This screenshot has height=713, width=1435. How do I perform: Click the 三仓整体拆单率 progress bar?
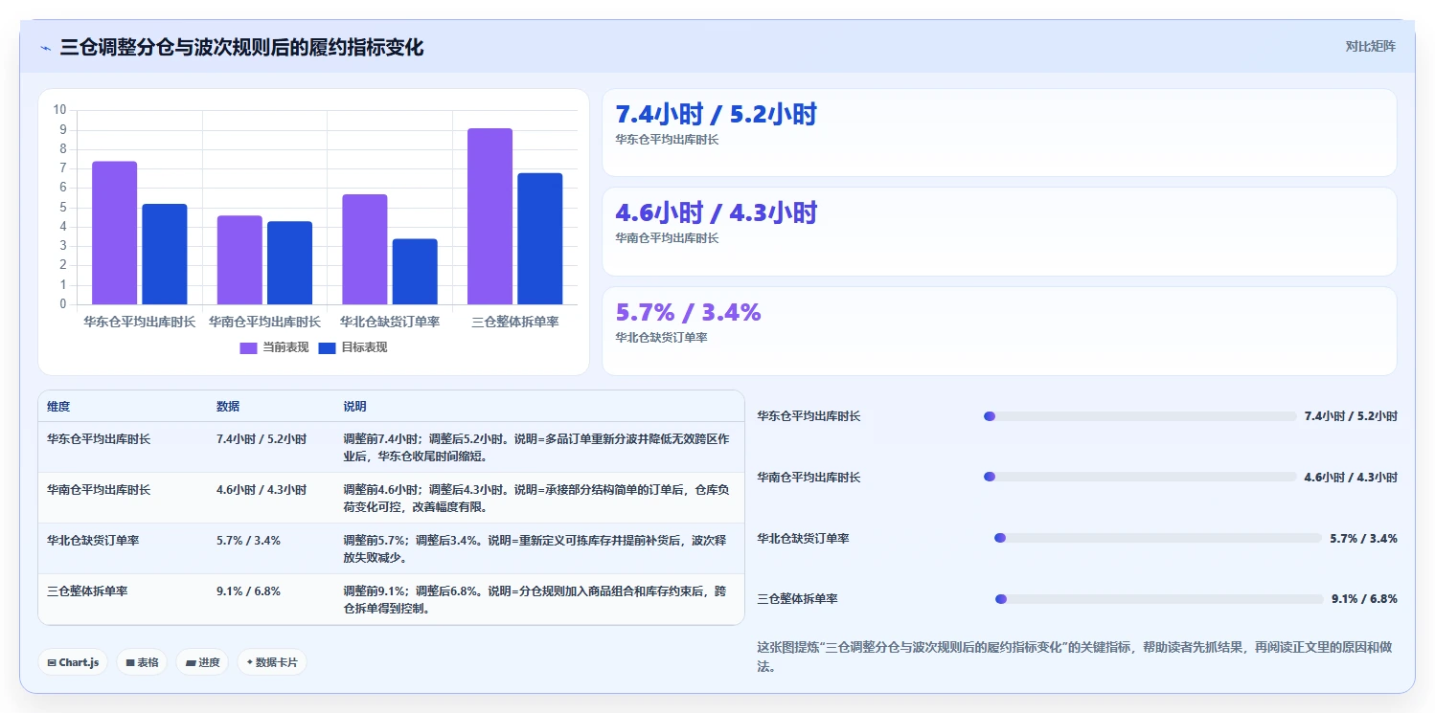(1160, 599)
